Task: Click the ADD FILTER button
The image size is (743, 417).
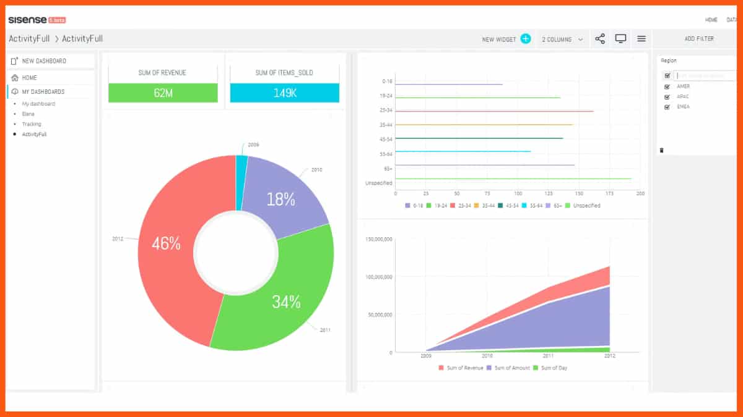Action: pyautogui.click(x=699, y=39)
